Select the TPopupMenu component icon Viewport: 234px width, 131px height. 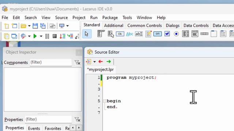111,34
